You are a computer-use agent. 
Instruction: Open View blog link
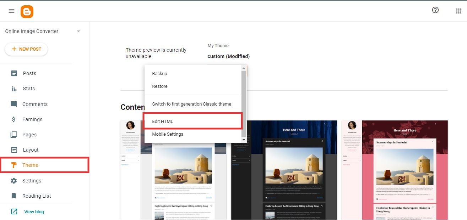[x=34, y=211]
